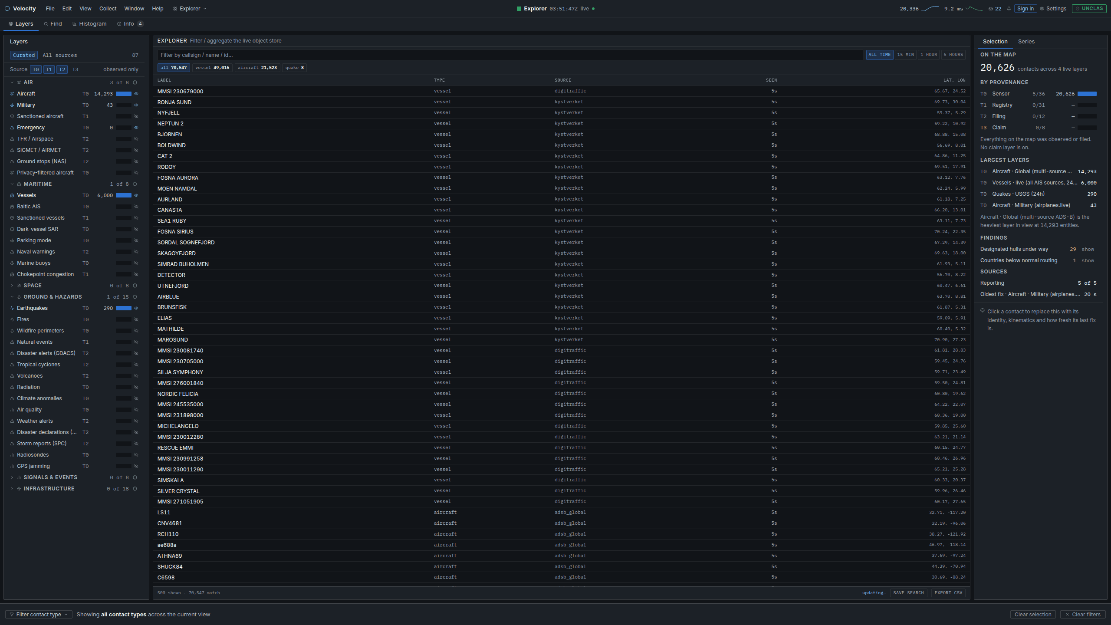Click the callsign filter input field

(x=510, y=55)
